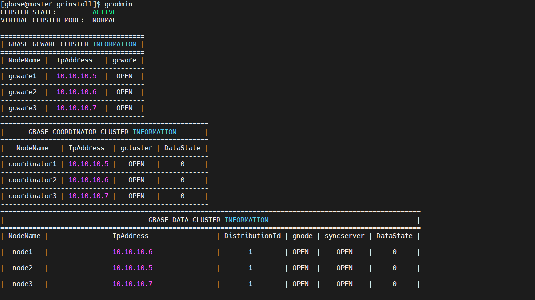This screenshot has height=300, width=535.
Task: Select the coordinator1 node name
Action: (x=32, y=164)
